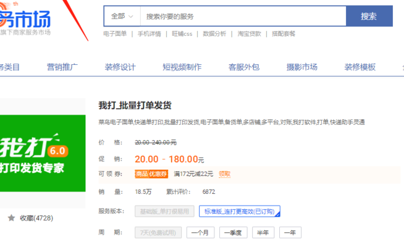The width and height of the screenshot is (404, 247).
Task: Open the 旺铺css quick search link
Action: point(182,34)
